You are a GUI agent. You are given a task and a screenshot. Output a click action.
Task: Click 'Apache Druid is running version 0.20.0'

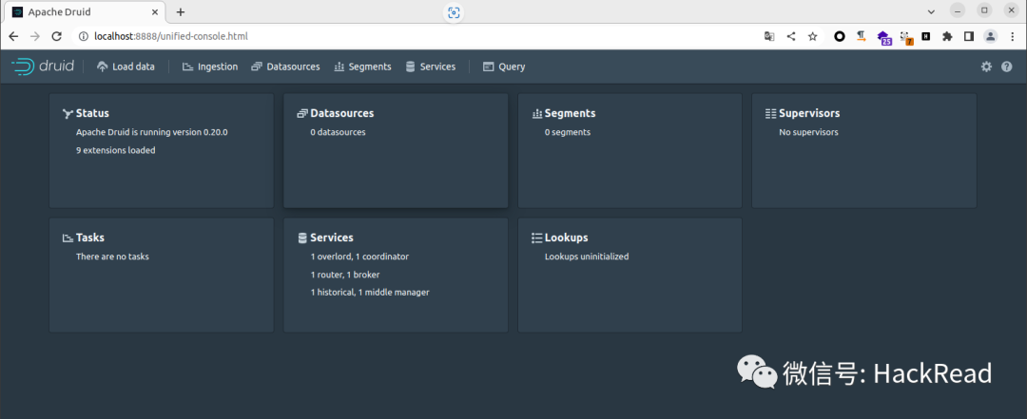coord(152,132)
